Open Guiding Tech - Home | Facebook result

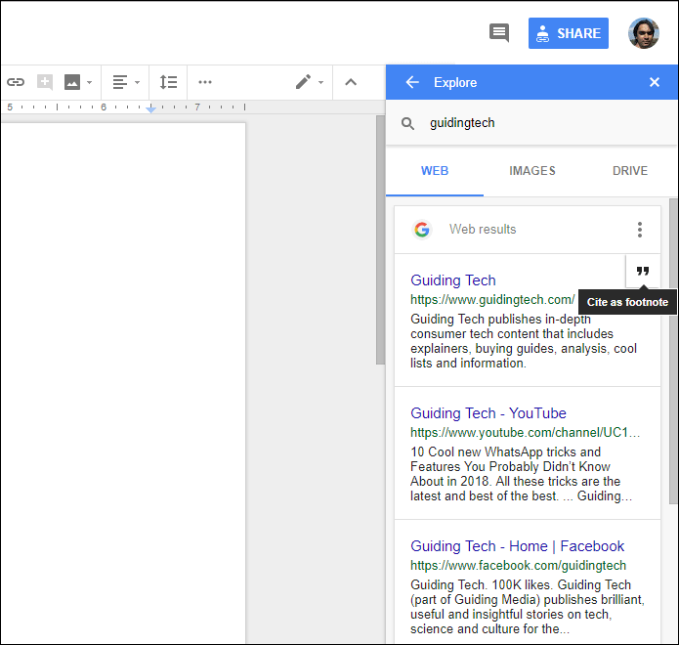click(518, 546)
